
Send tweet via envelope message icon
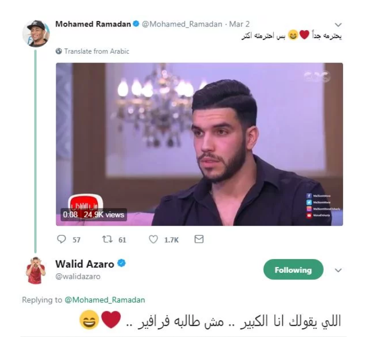[199, 239]
